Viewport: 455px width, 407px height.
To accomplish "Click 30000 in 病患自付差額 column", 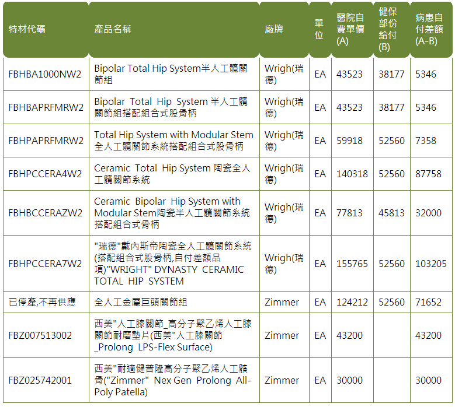I will (x=428, y=380).
